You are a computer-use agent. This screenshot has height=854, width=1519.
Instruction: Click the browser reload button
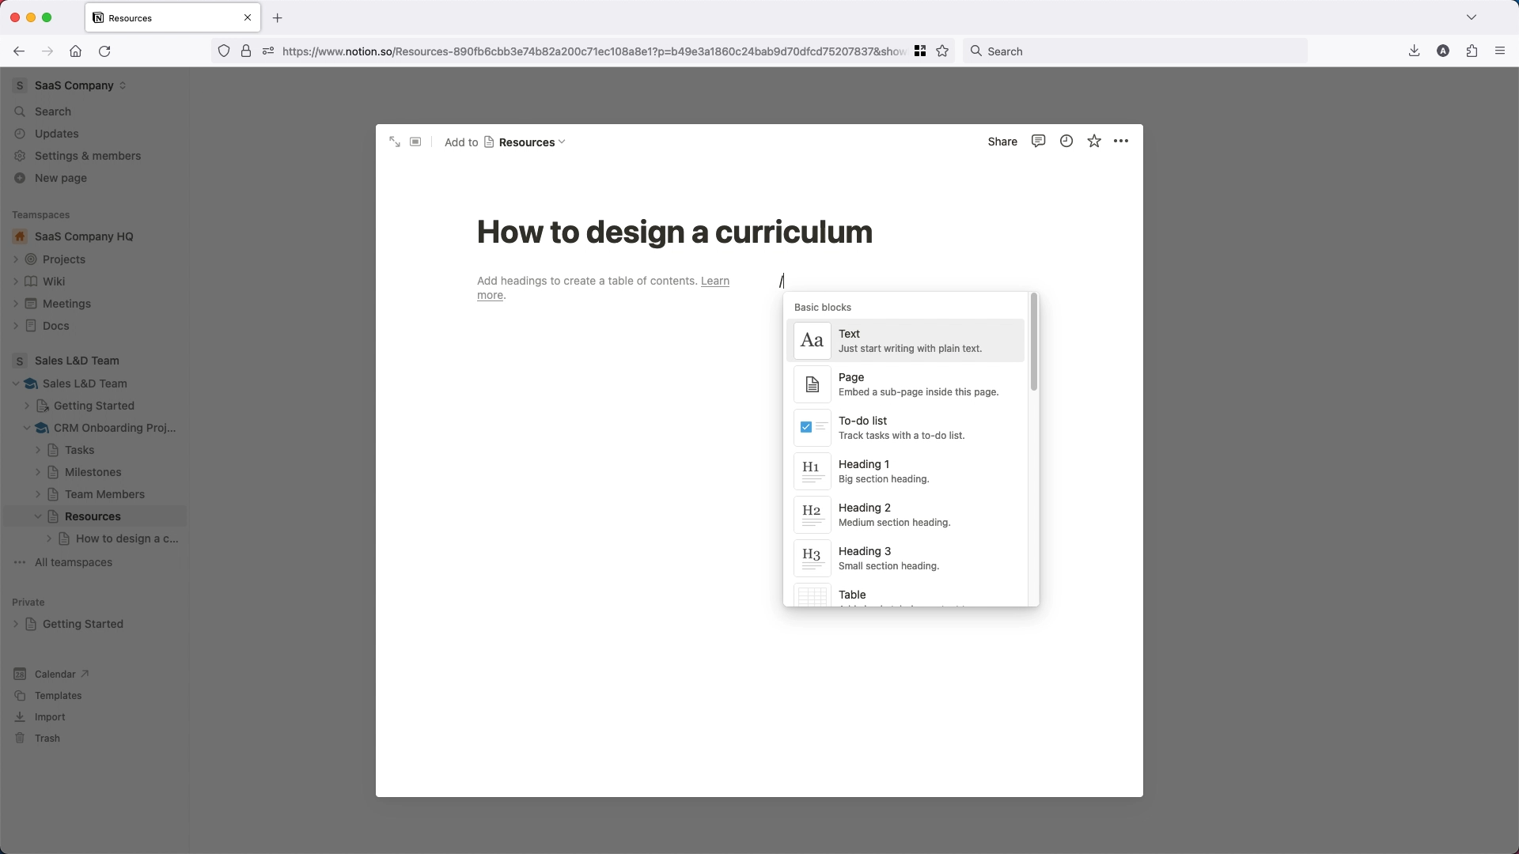104,51
